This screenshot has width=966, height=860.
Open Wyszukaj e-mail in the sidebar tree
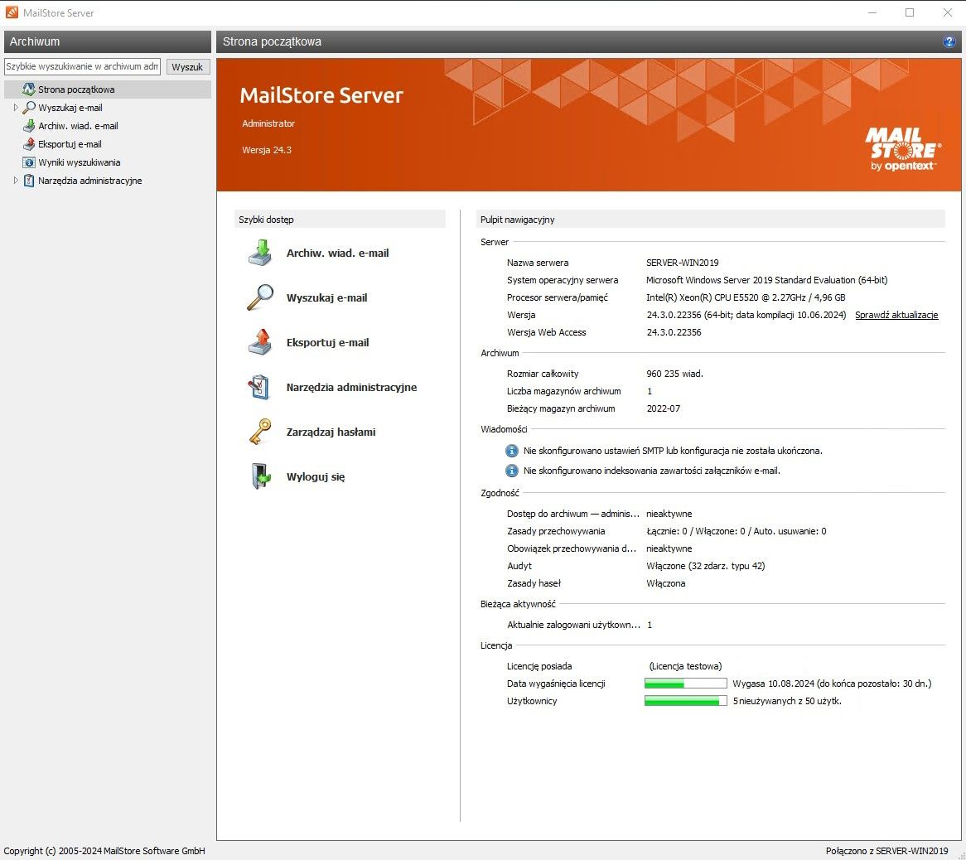[70, 107]
